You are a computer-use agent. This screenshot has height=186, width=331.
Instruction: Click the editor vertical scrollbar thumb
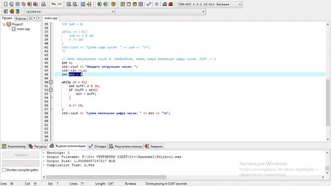pyautogui.click(x=327, y=103)
